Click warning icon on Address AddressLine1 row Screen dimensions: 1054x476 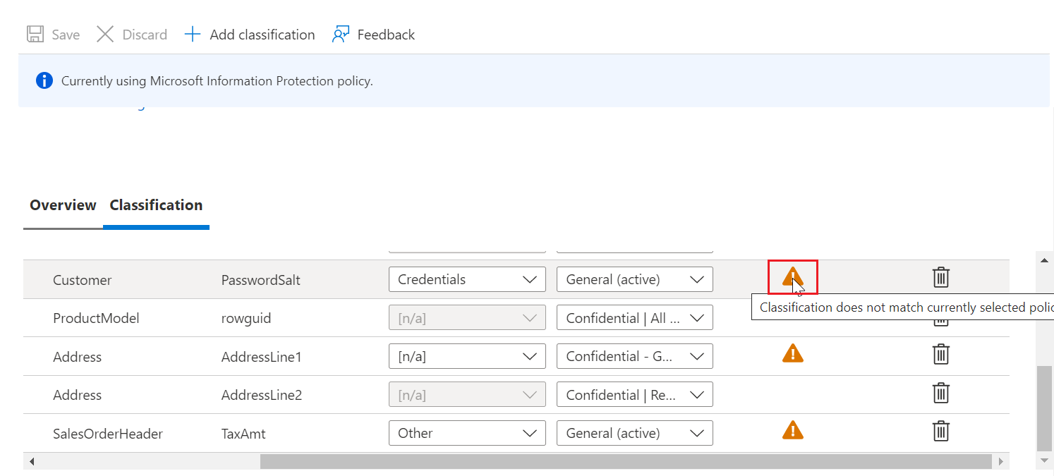tap(792, 353)
